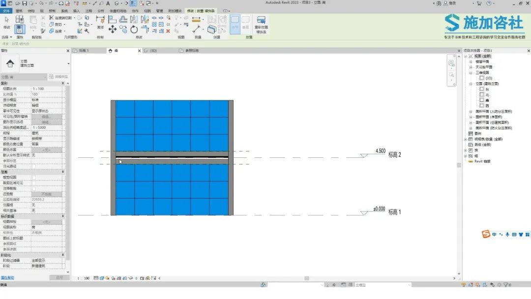Click the vertical scrollbar thumb of the view
This screenshot has width=531, height=299.
459,165
